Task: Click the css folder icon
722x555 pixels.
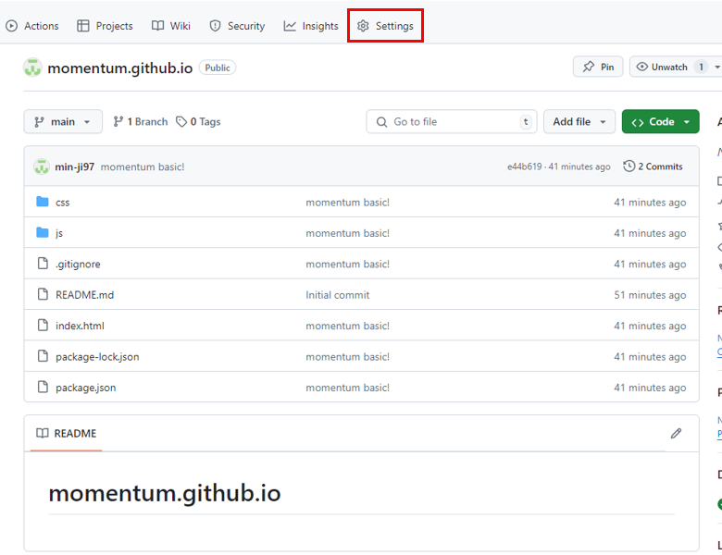Action: [x=43, y=202]
